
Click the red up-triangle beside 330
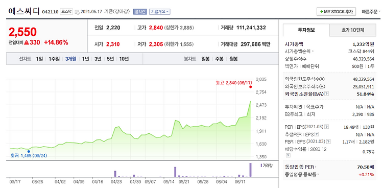click(x=27, y=42)
